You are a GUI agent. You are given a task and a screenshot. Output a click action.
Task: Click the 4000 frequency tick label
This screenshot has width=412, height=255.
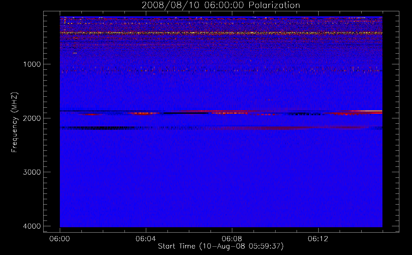coord(32,226)
